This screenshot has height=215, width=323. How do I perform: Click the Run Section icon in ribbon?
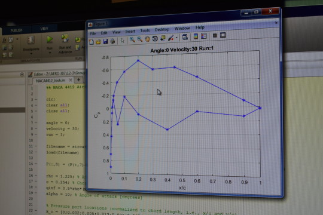coord(78,39)
